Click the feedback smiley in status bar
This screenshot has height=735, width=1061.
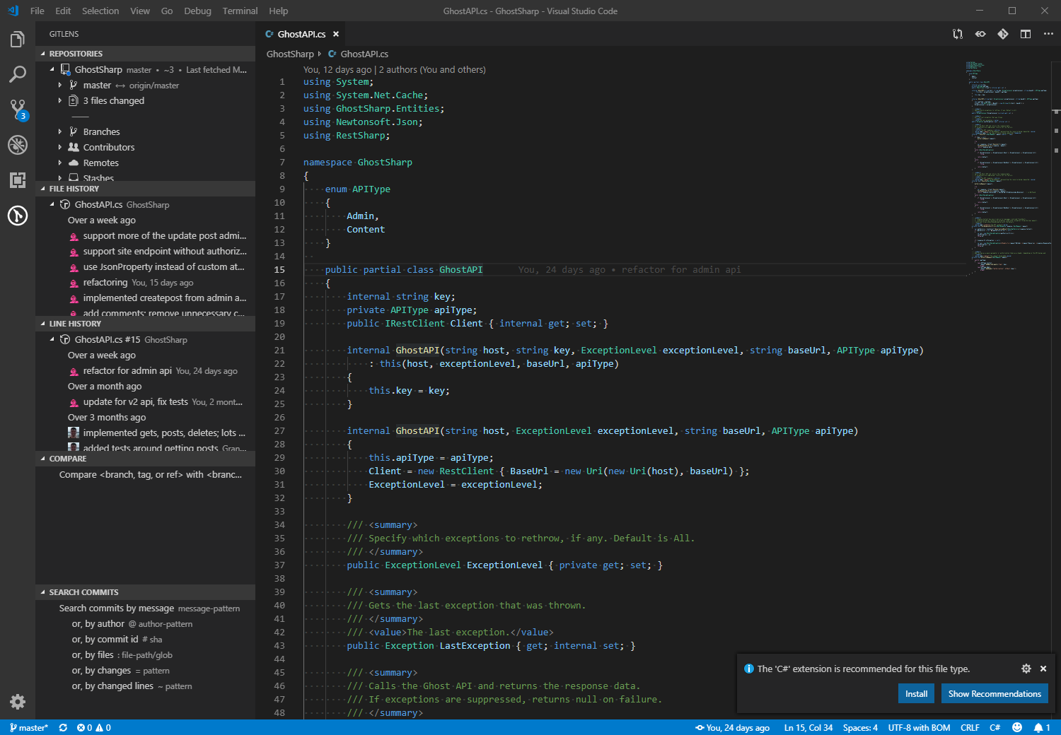click(x=1017, y=727)
